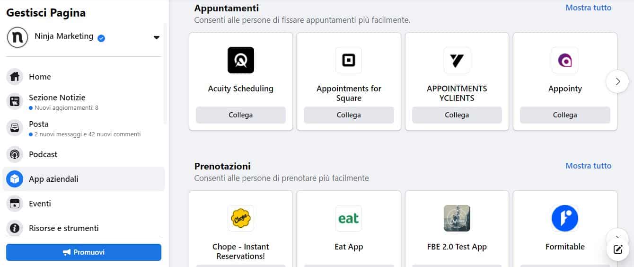Open Eventi in the sidebar

click(40, 204)
